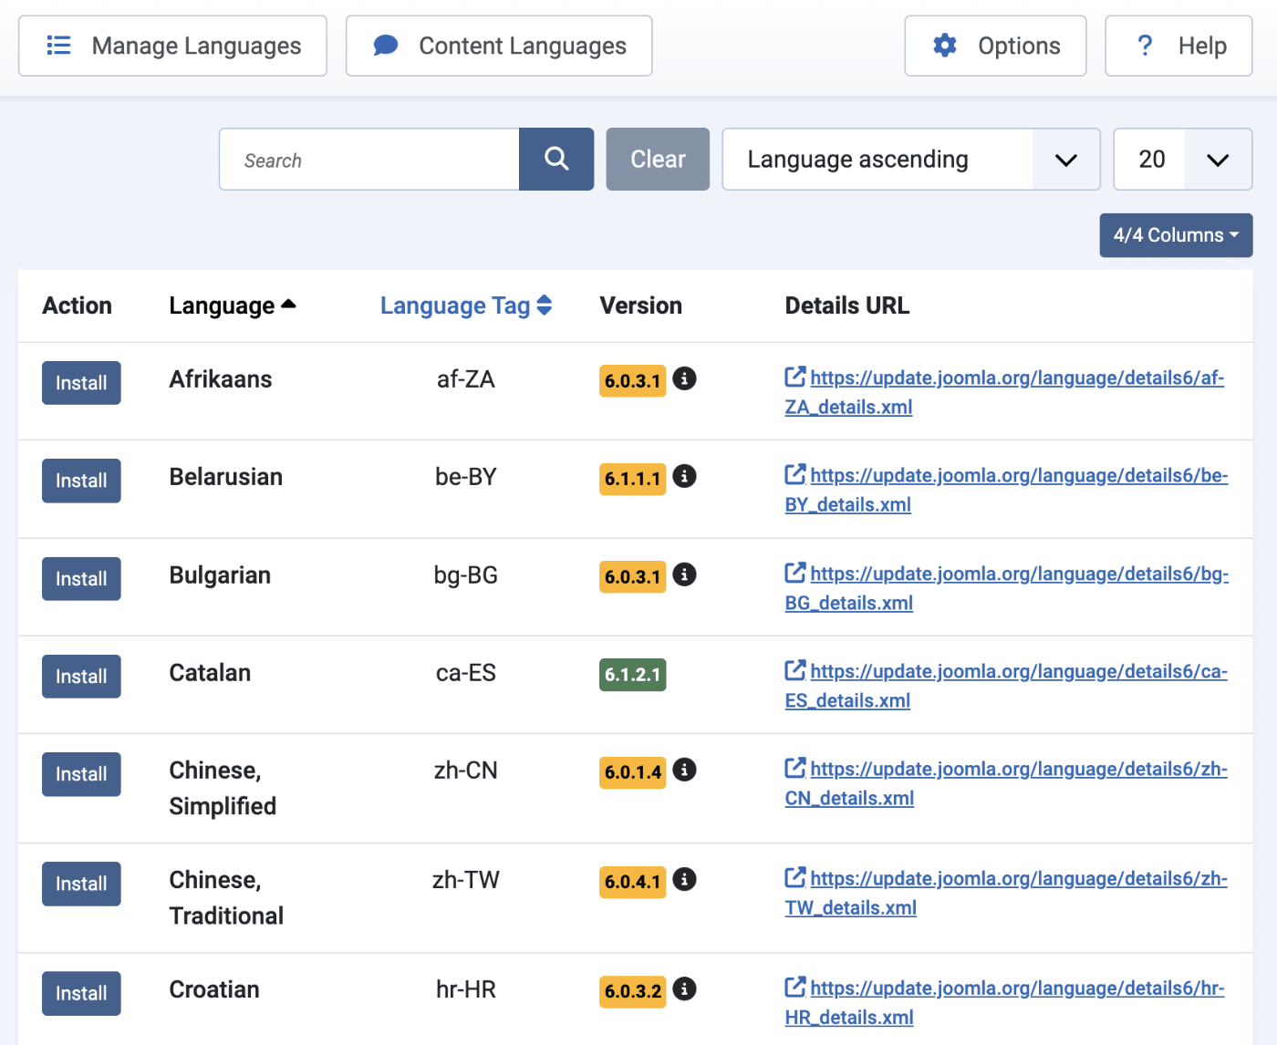This screenshot has height=1045, width=1277.
Task: Click the bg-BG language tag cell
Action: (466, 575)
